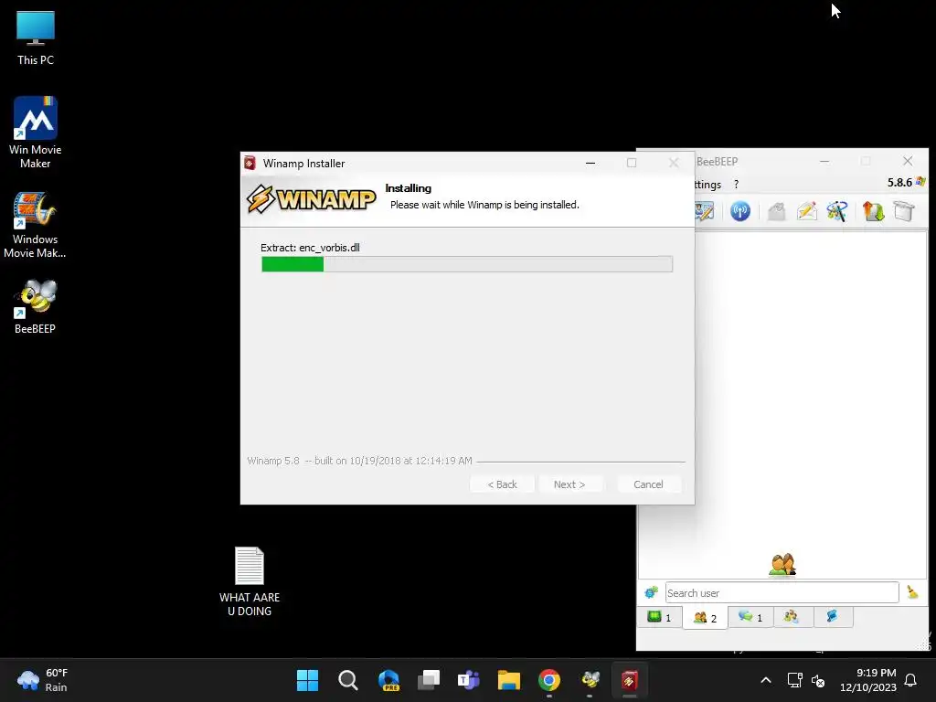The width and height of the screenshot is (936, 702).
Task: Open Microsoft Edge PRE from taskbar
Action: click(388, 680)
